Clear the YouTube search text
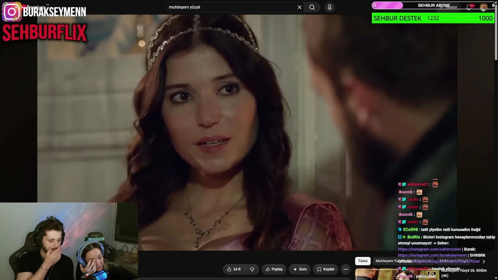 click(x=300, y=7)
